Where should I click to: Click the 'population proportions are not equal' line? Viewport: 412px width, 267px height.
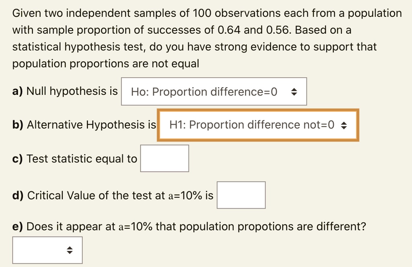click(x=106, y=64)
